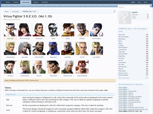Click the Akira Yuki name label below portrait
Viewport: 153px width, 114px height.
click(x=10, y=38)
